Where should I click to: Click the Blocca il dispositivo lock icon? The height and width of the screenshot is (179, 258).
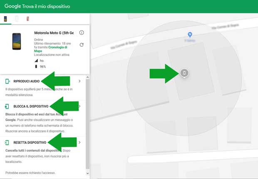point(7,107)
